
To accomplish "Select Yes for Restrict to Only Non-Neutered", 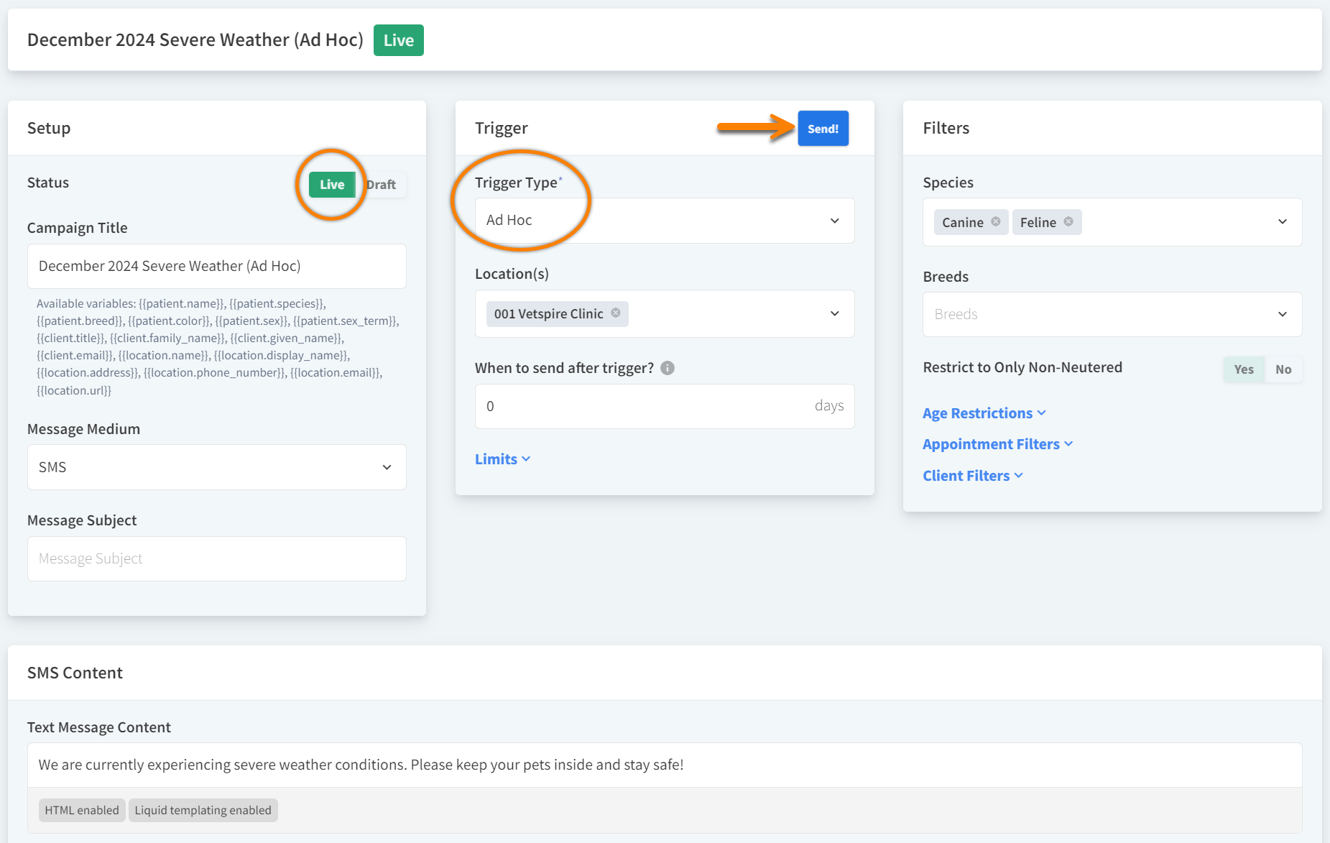I will 1244,369.
